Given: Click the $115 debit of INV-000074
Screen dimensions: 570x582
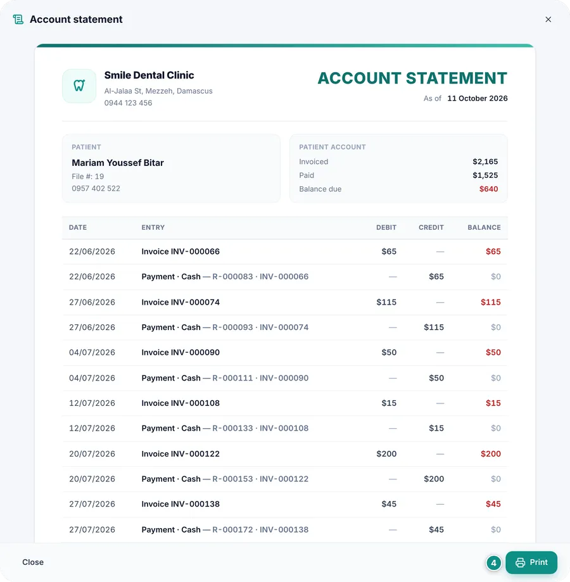Looking at the screenshot, I should click(x=386, y=302).
